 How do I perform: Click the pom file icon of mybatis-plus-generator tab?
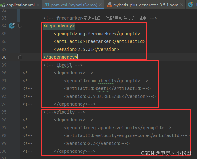click(109, 5)
